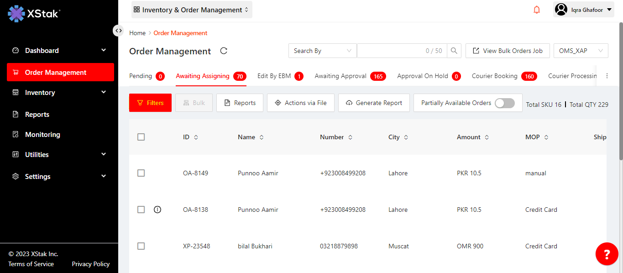
Task: Refresh the Order Management list
Action: pos(224,51)
